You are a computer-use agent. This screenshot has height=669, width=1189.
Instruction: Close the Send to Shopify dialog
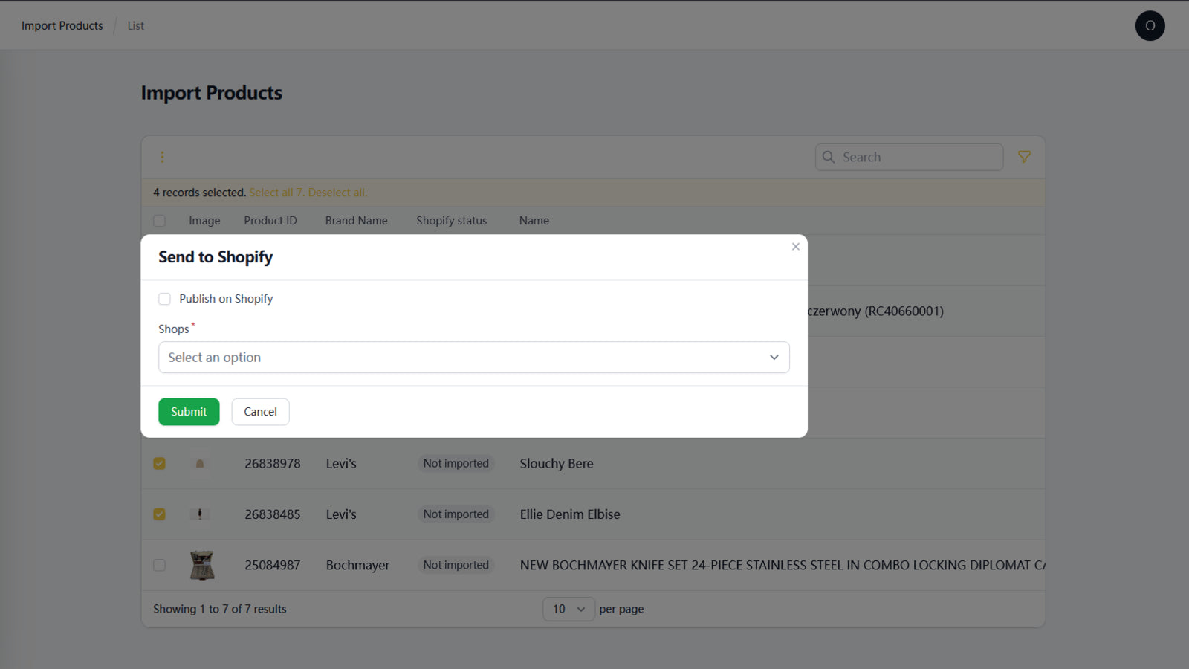(795, 247)
